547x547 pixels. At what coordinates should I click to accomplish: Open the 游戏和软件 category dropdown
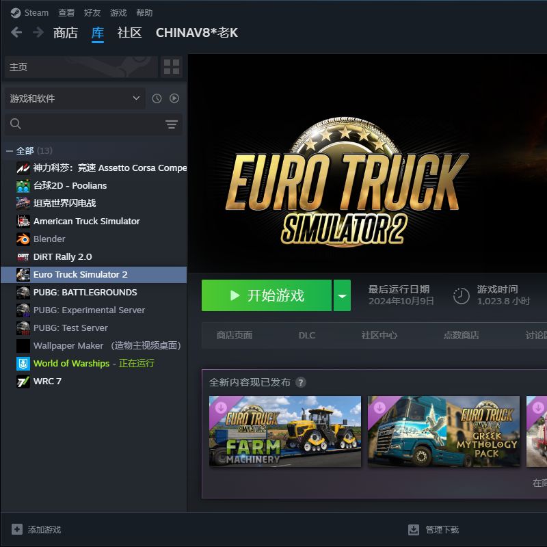[75, 98]
